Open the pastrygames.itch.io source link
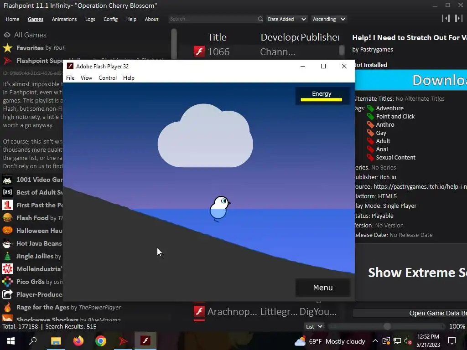467x350 pixels. pyautogui.click(x=420, y=186)
